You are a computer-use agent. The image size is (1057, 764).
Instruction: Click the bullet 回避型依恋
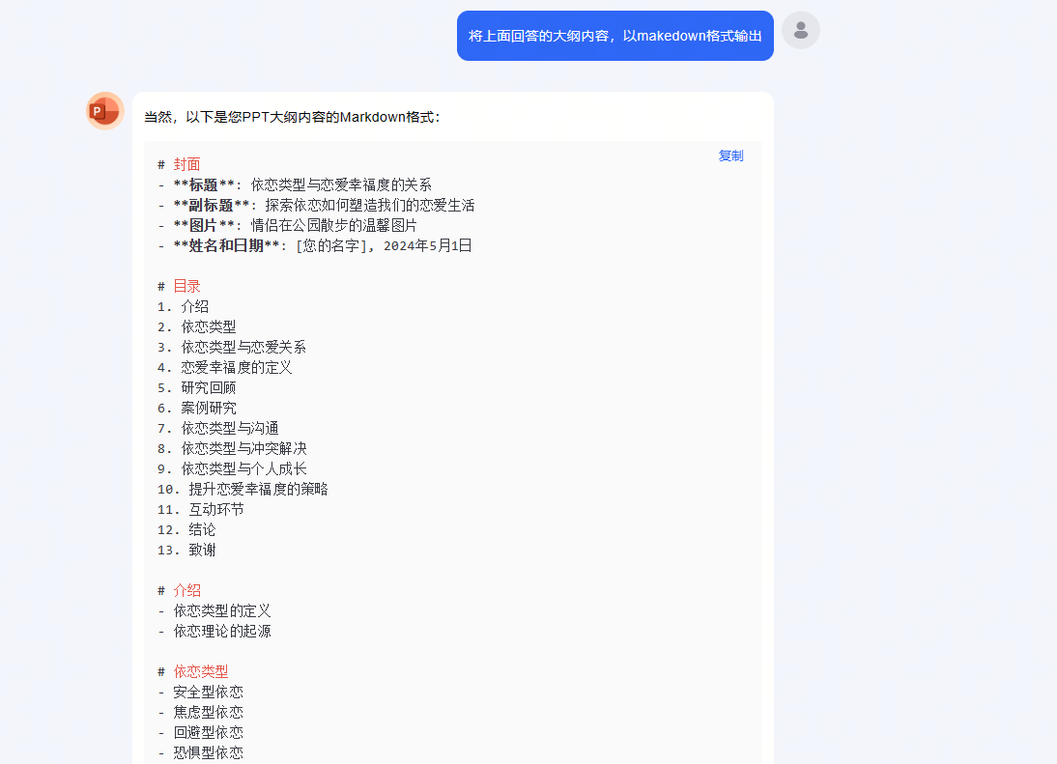200,732
